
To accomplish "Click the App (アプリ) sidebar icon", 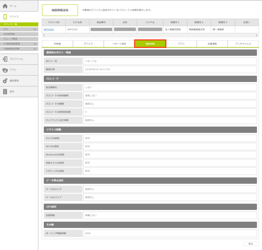I will pyautogui.click(x=5, y=70).
